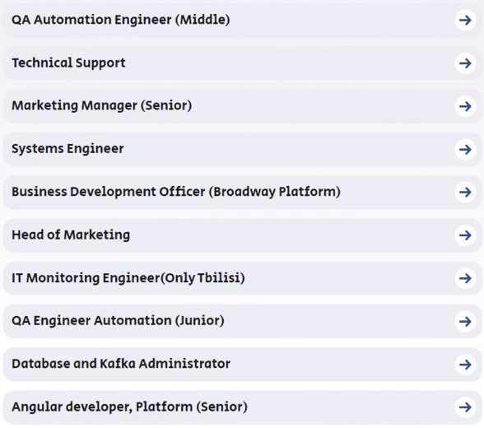Click the arrow icon for Marketing Manager (Senior)

point(465,107)
